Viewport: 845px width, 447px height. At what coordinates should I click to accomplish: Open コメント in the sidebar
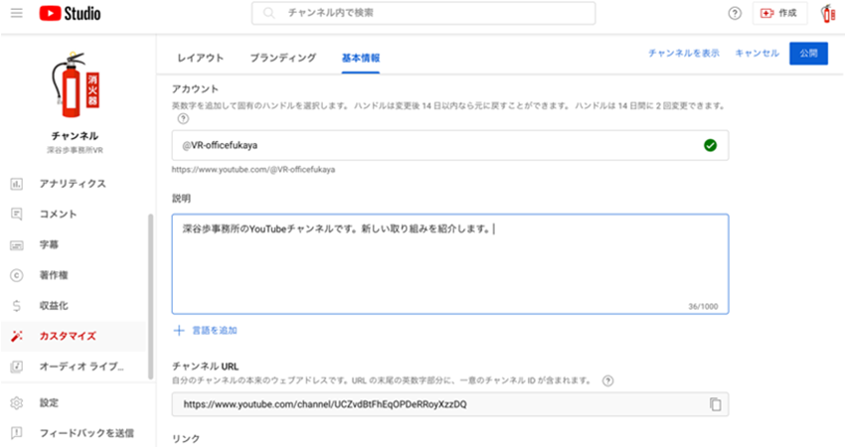[x=58, y=214]
